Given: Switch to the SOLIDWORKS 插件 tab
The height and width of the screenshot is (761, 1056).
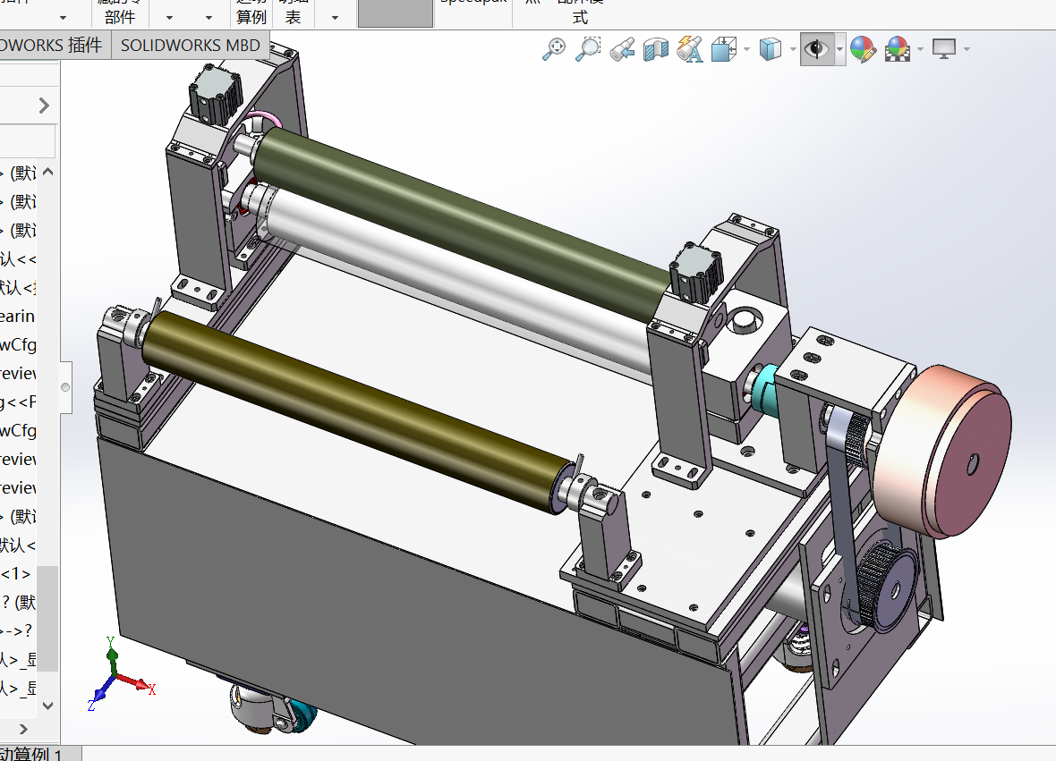Looking at the screenshot, I should [54, 45].
